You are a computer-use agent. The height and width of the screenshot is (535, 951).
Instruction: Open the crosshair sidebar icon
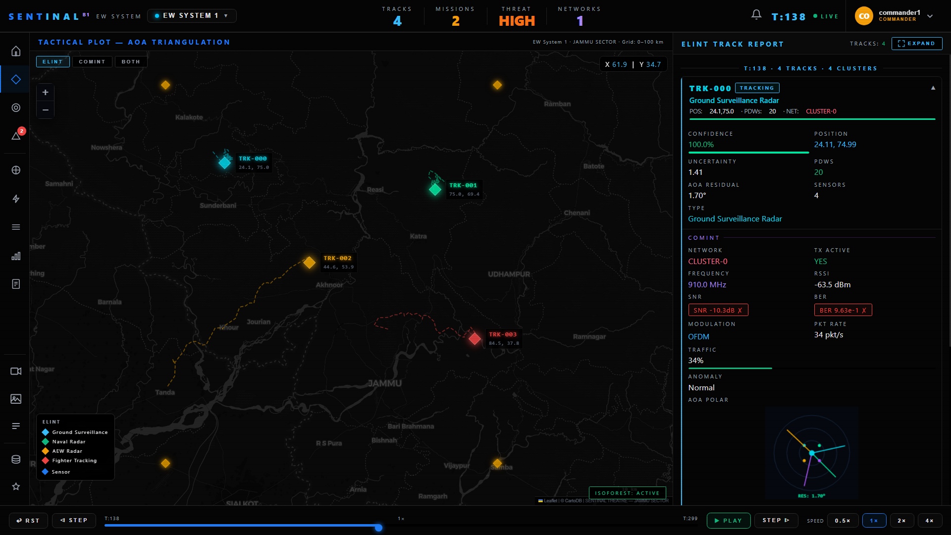click(16, 170)
